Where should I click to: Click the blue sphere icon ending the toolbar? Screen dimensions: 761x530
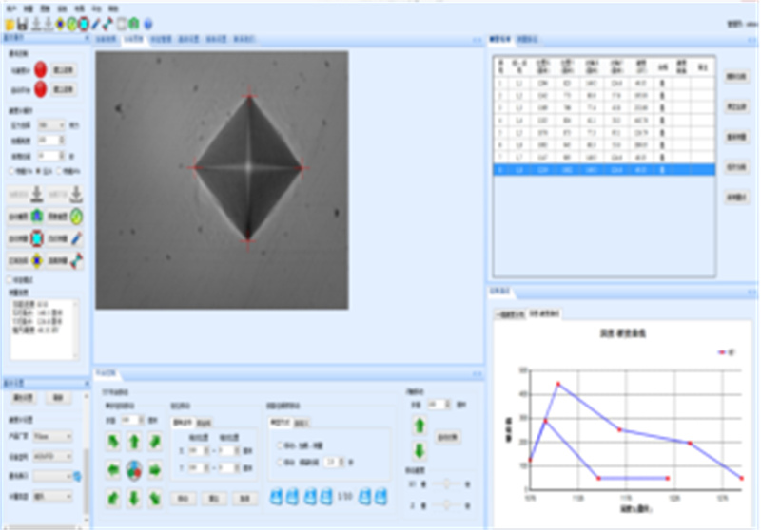(148, 23)
